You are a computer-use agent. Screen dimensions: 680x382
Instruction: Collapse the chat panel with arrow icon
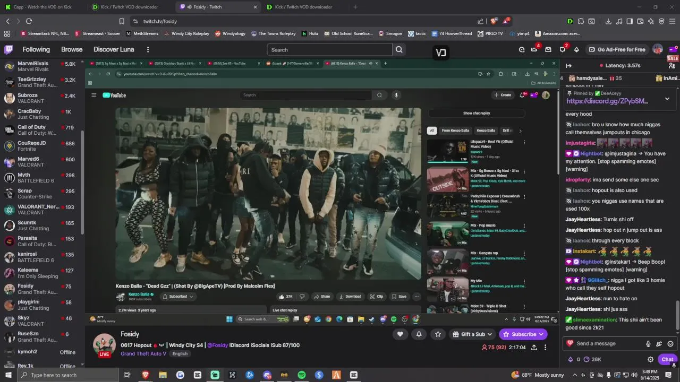point(568,66)
